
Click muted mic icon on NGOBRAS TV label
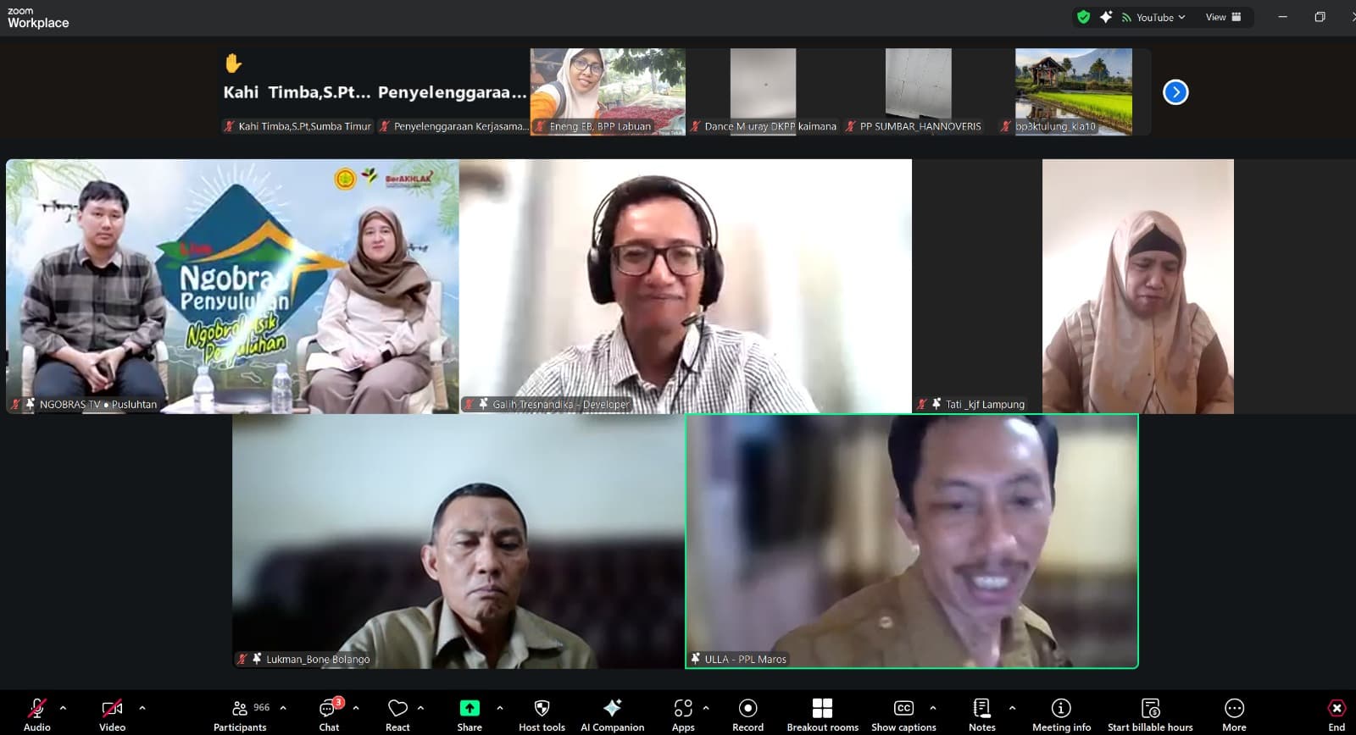coord(15,404)
